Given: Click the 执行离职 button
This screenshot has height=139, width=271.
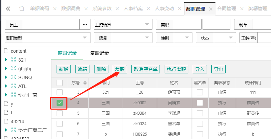Looking at the screenshot, I should coord(176,69).
